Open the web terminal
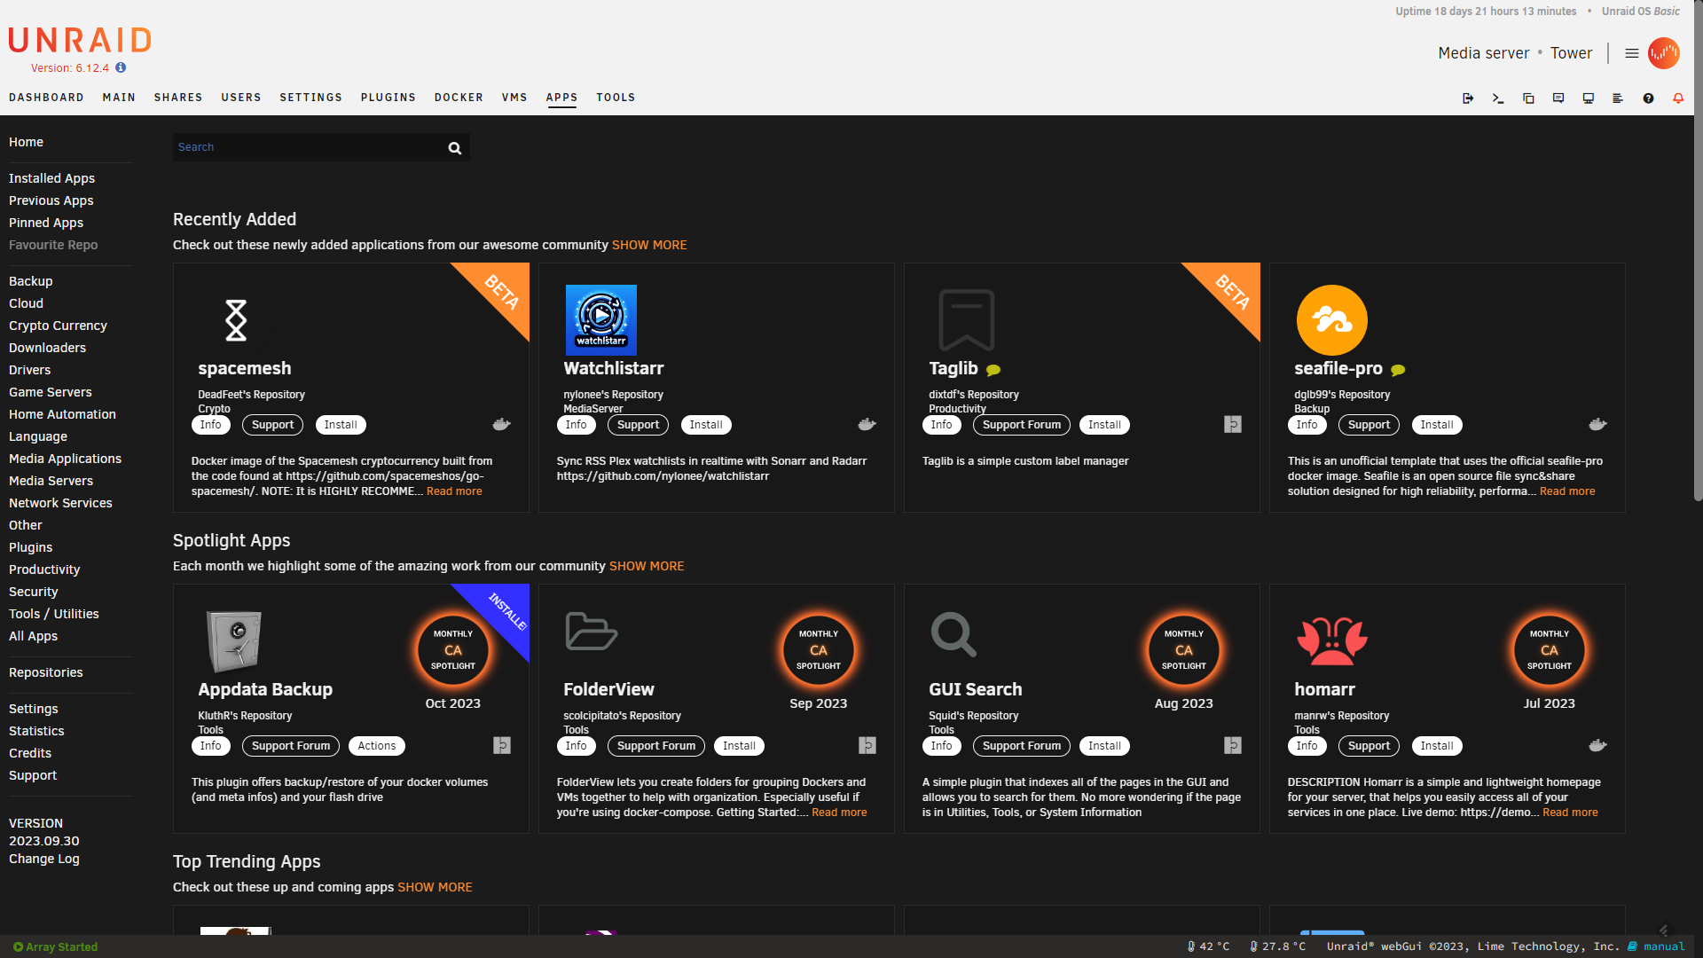This screenshot has height=958, width=1703. pos(1498,98)
